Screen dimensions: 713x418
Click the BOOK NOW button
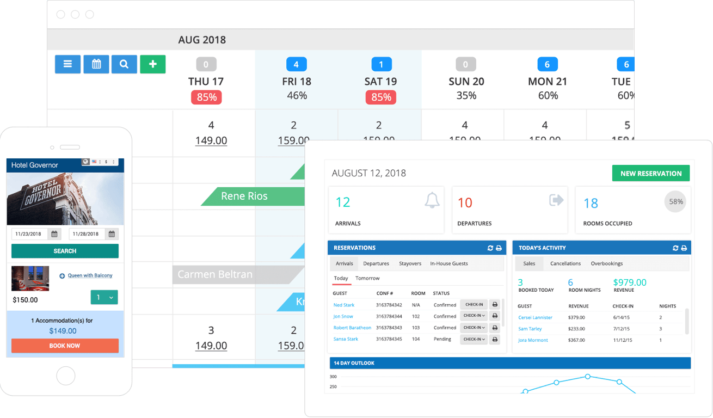click(65, 346)
